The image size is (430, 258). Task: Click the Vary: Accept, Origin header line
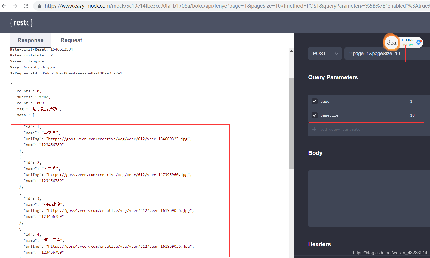33,67
